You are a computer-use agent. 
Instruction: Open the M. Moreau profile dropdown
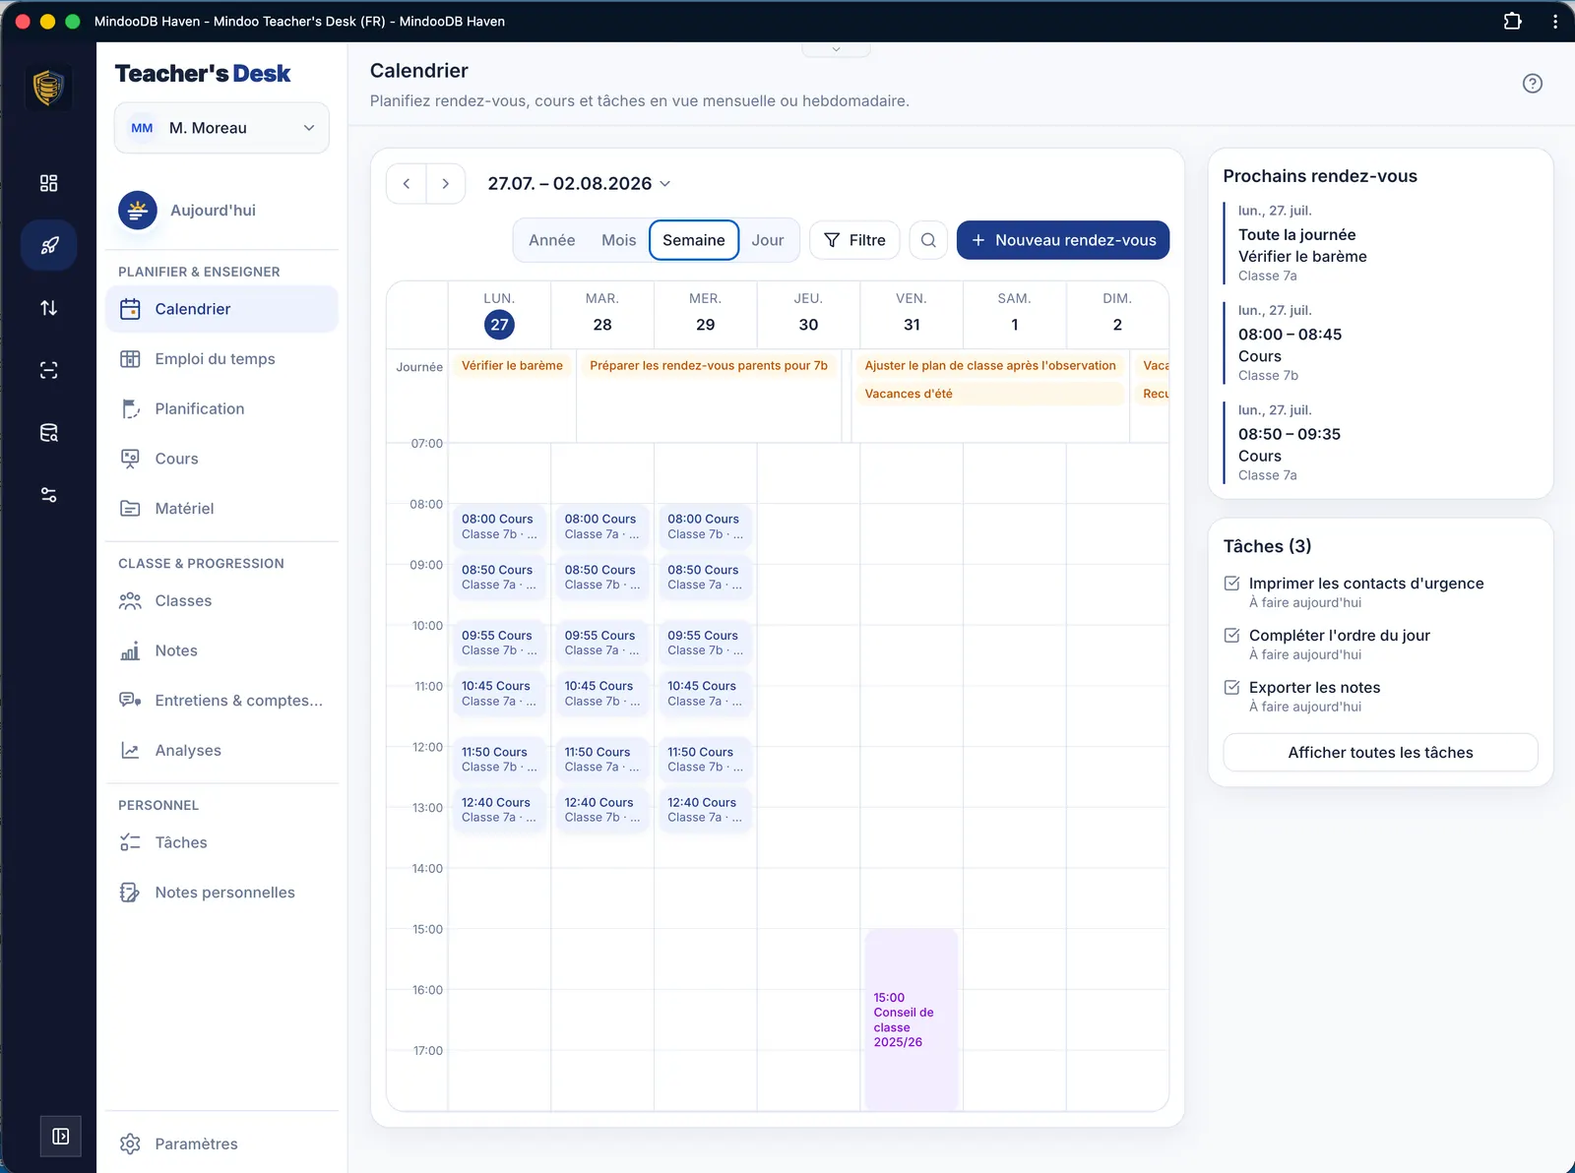click(x=221, y=128)
